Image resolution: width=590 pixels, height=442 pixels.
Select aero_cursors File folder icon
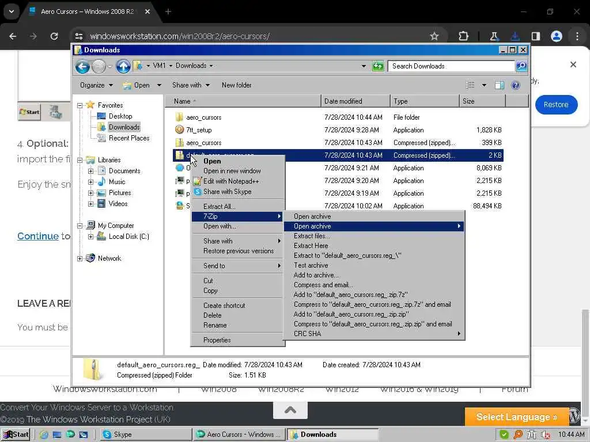tap(180, 117)
